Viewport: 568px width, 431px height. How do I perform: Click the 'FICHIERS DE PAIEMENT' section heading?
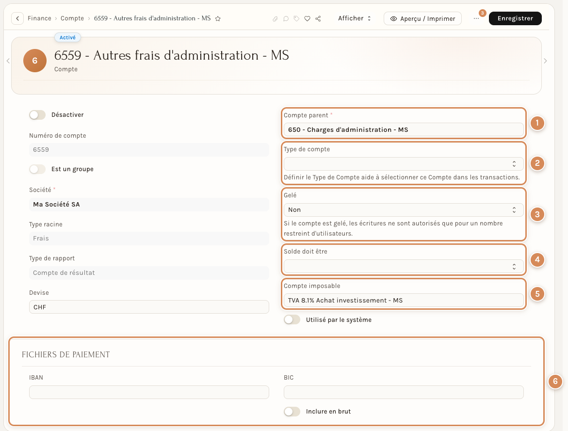pos(65,354)
